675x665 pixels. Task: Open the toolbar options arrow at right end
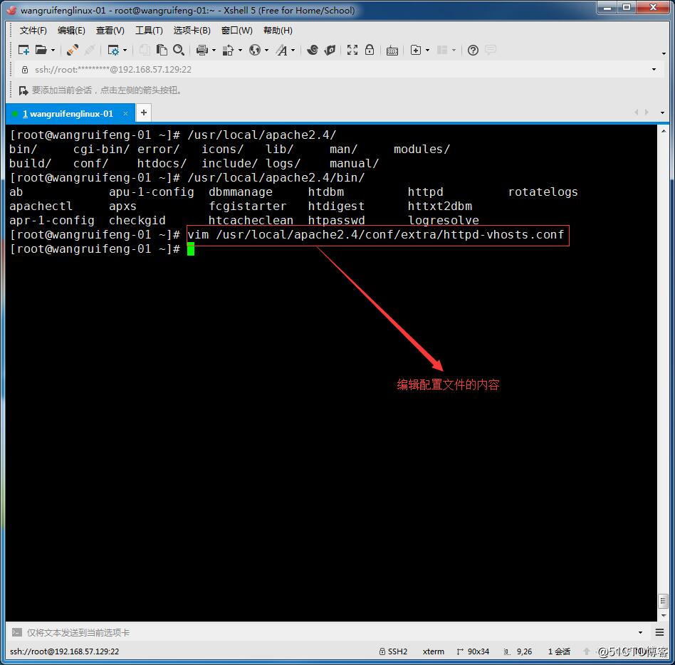(x=664, y=53)
